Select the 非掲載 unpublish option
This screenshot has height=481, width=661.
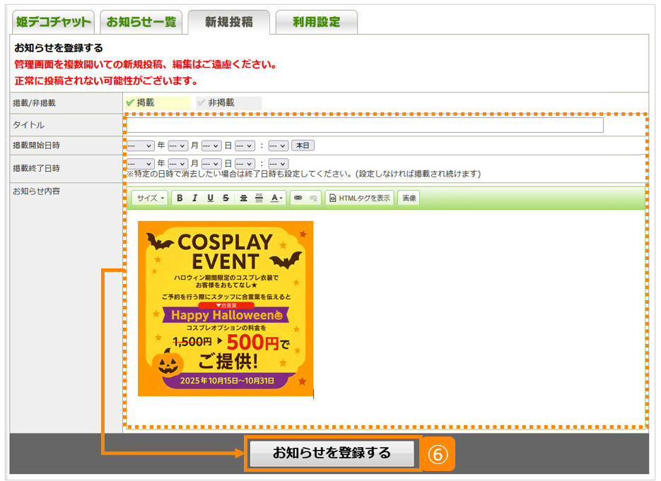228,103
